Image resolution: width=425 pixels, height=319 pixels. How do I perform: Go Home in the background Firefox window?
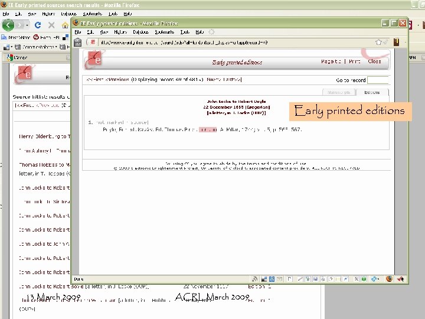click(x=65, y=25)
